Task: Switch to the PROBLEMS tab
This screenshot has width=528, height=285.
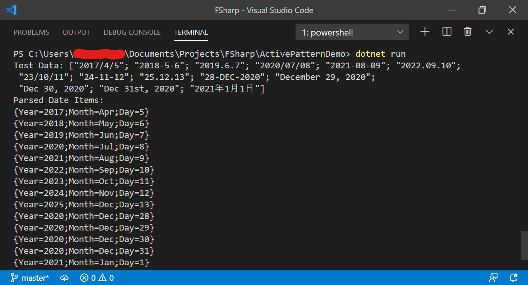Action: [31, 32]
